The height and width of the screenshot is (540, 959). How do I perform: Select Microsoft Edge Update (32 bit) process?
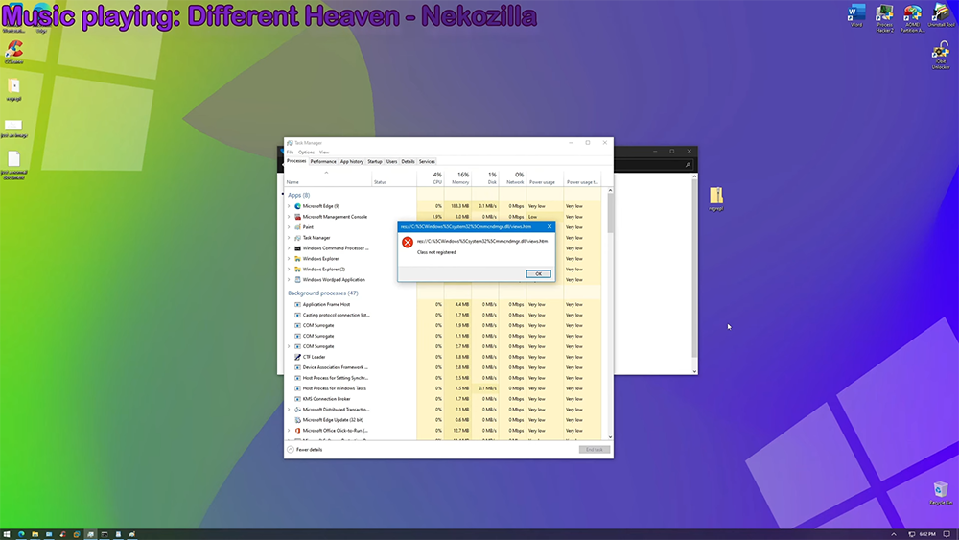point(443,419)
